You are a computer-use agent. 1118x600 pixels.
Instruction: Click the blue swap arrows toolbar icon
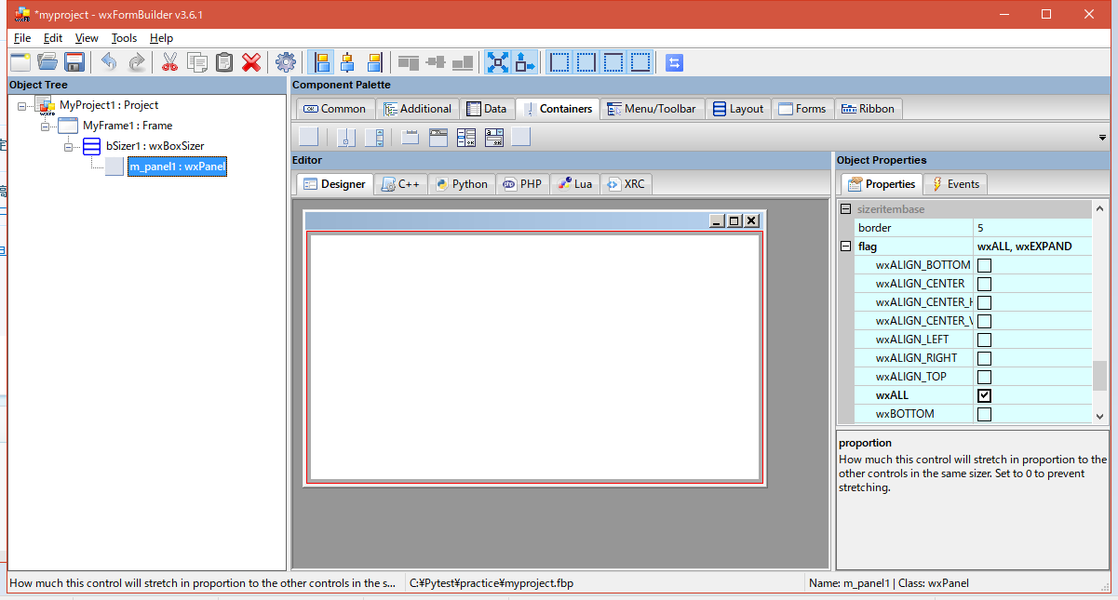tap(675, 62)
